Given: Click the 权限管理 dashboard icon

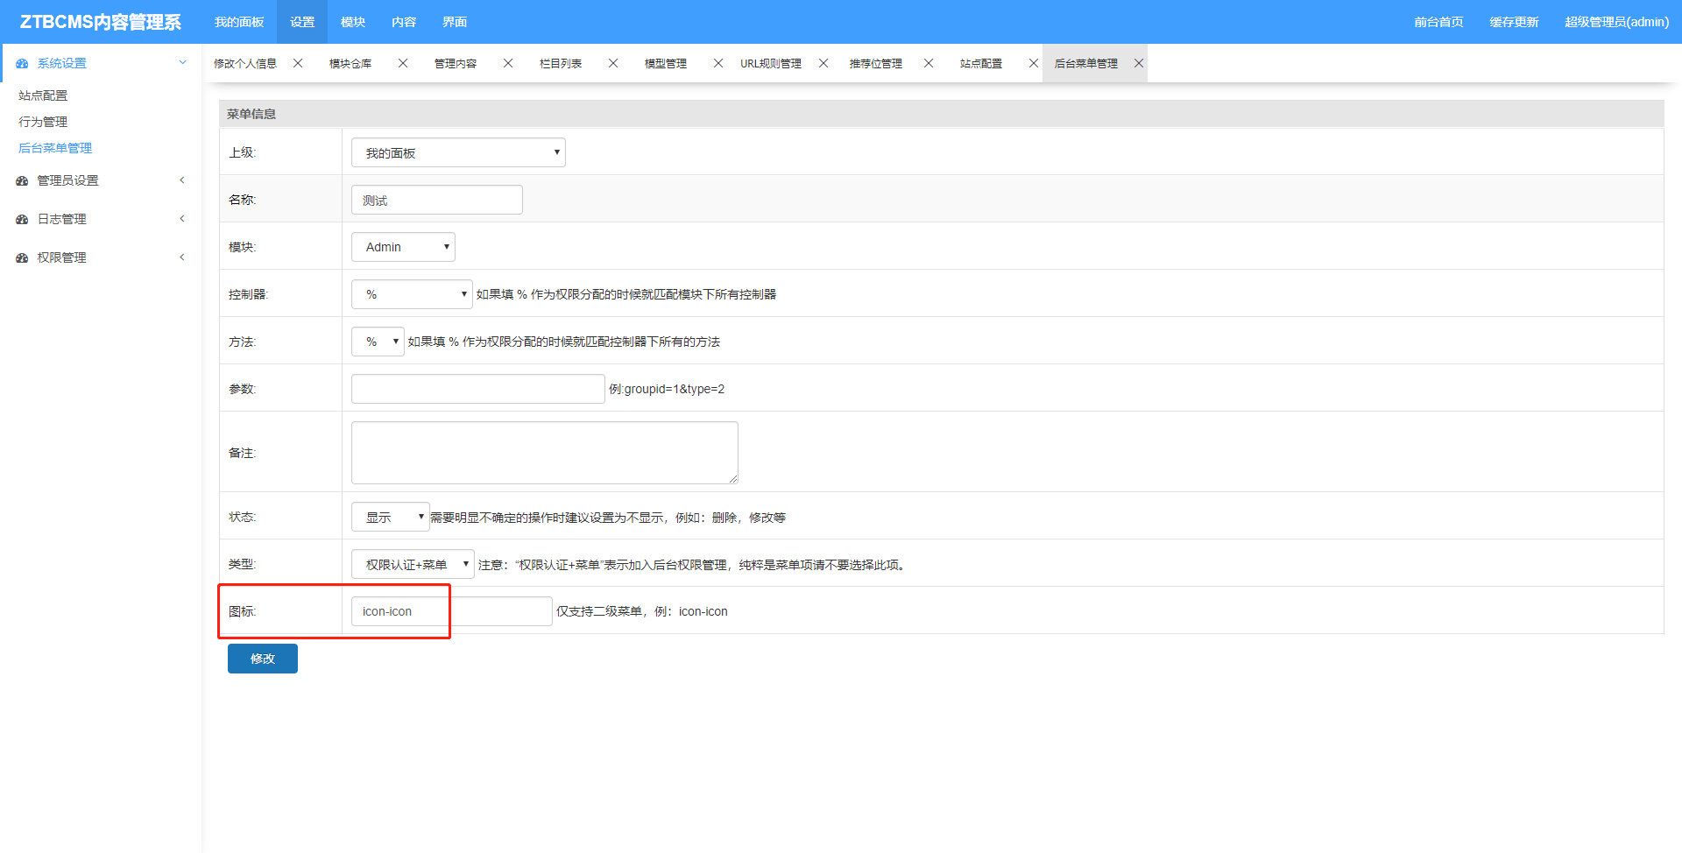Looking at the screenshot, I should point(22,258).
